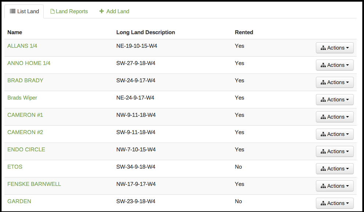Open Actions dropdown for ENDO CIRCLE

[334, 151]
